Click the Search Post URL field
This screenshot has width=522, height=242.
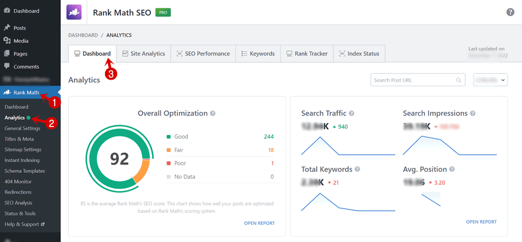(x=418, y=80)
